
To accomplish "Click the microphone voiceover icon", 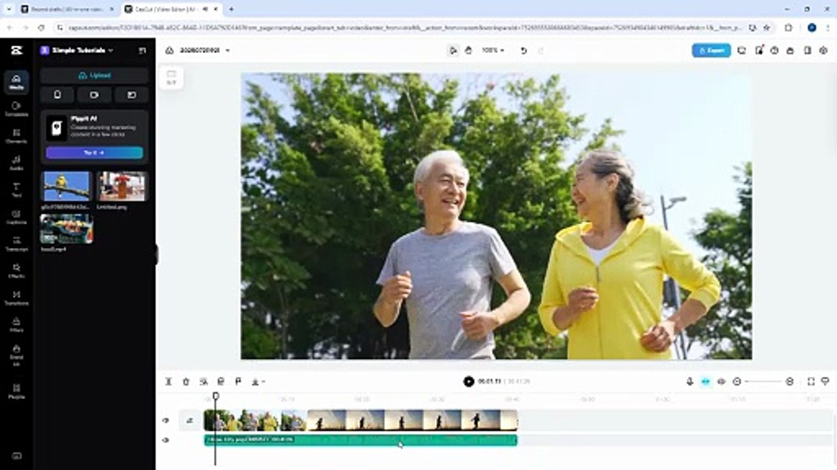I will click(689, 381).
